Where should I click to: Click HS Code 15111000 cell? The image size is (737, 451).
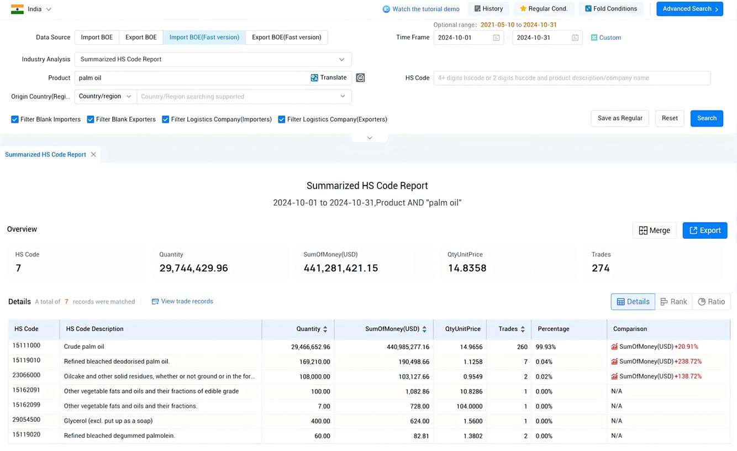pos(27,345)
